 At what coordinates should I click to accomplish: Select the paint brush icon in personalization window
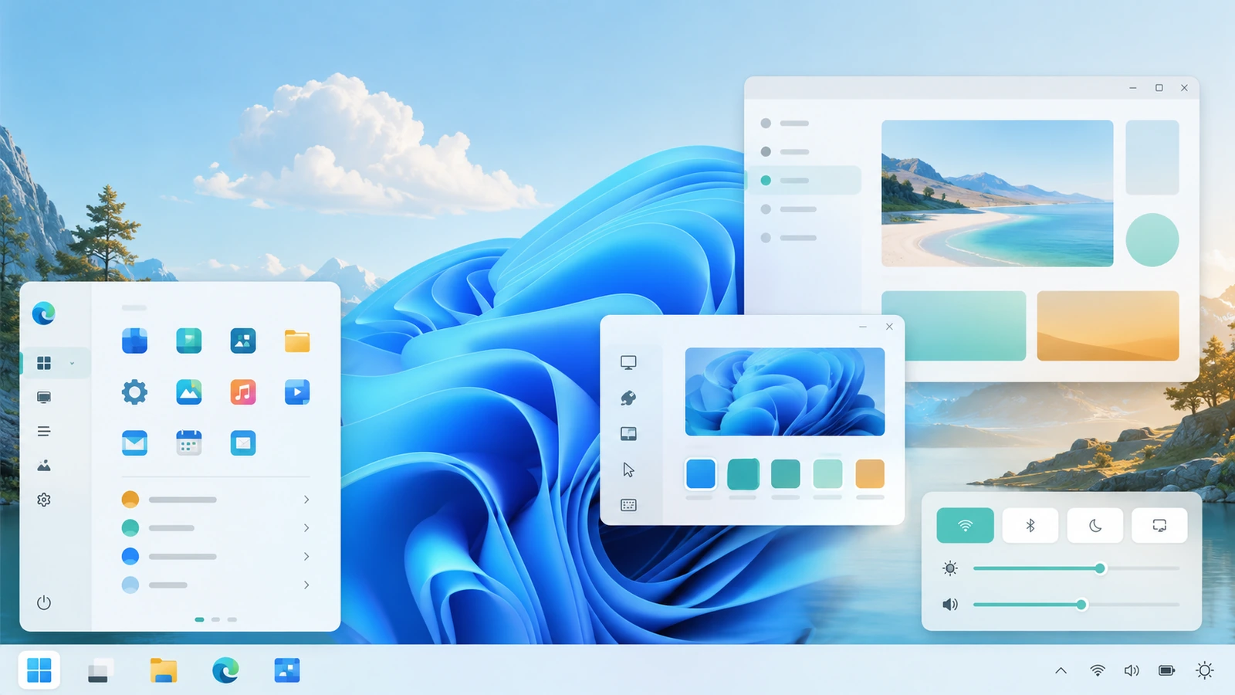[628, 398]
